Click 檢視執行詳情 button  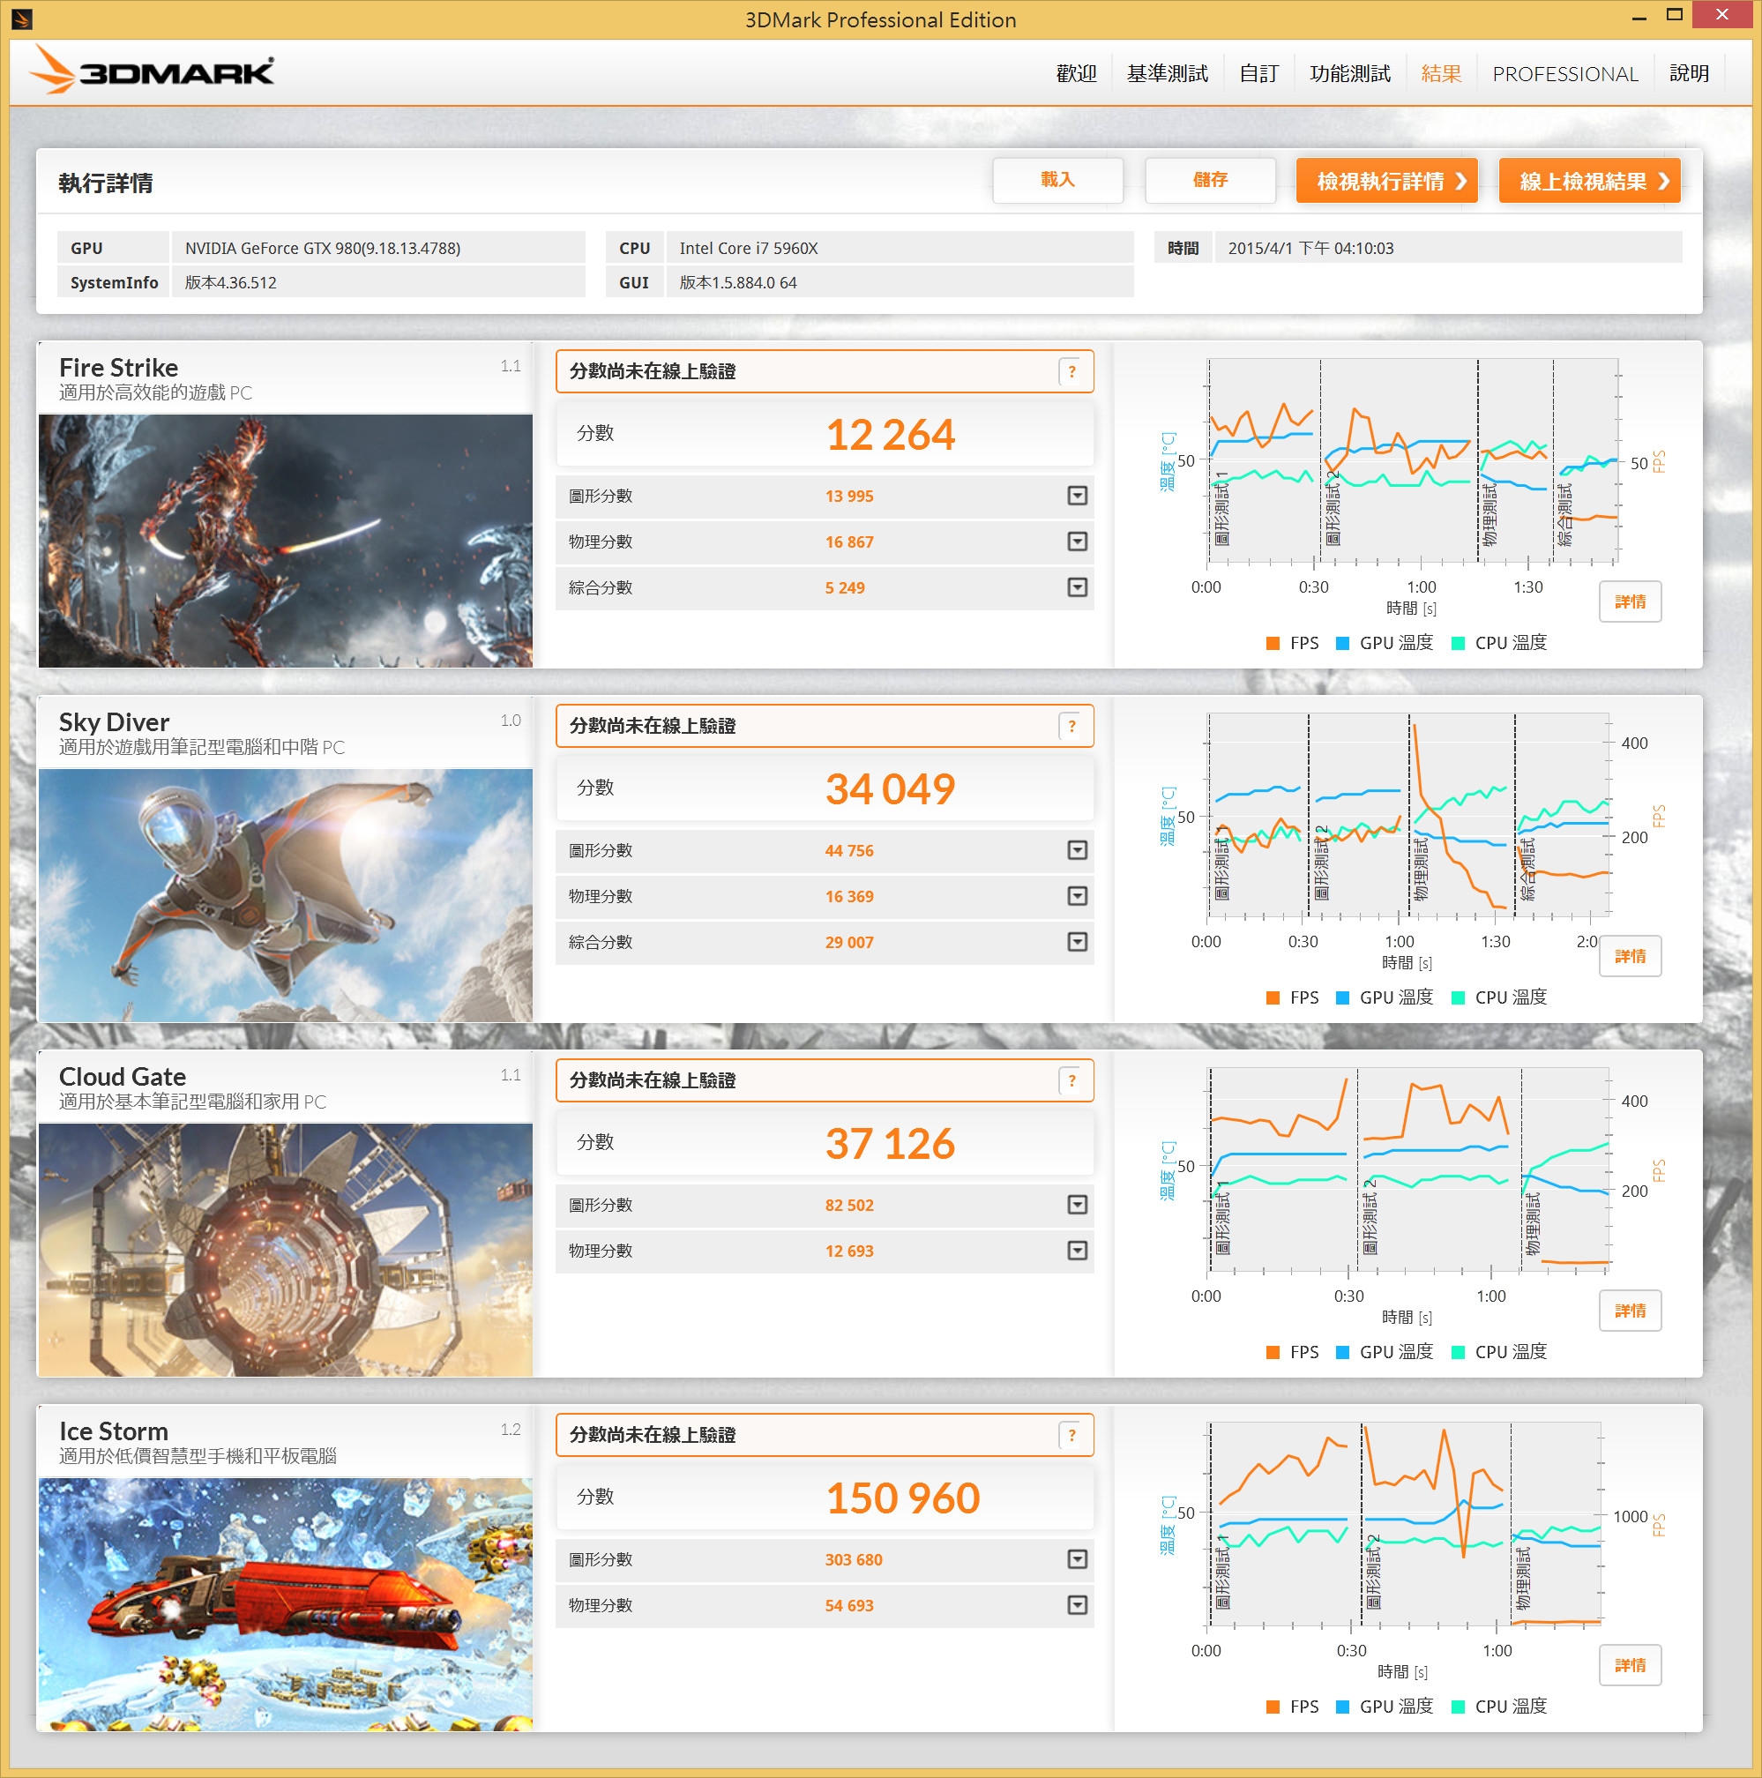(1386, 181)
